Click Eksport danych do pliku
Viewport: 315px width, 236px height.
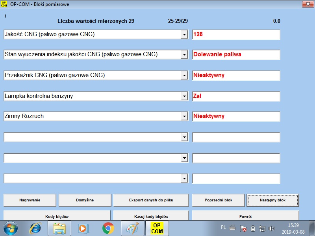pyautogui.click(x=151, y=200)
